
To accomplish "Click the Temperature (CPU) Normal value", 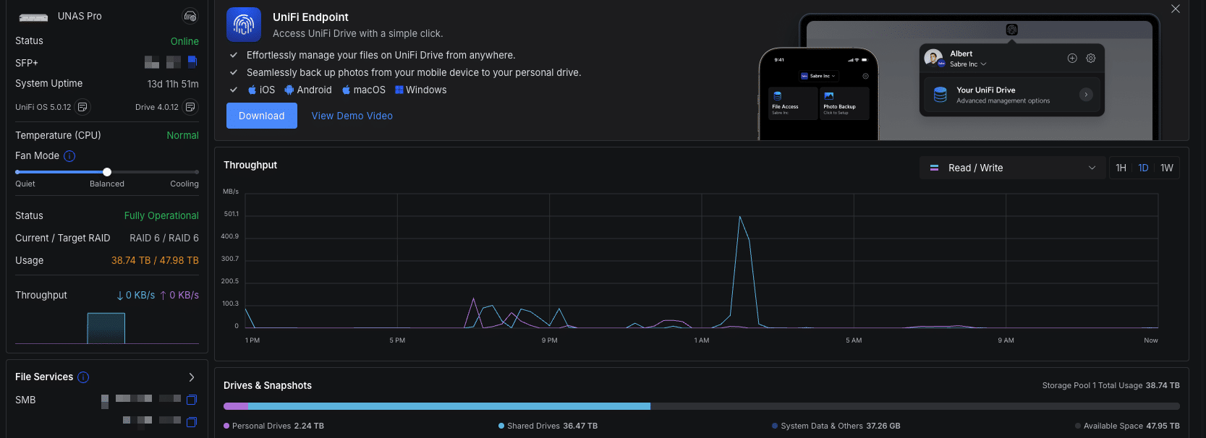I will tap(182, 135).
